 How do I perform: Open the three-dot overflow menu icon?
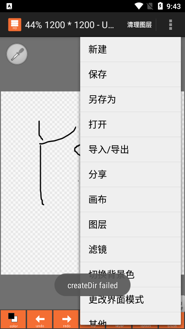(x=171, y=25)
